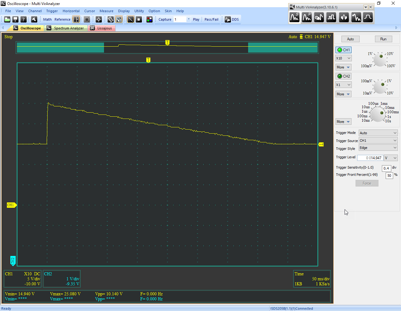Image resolution: width=401 pixels, height=311 pixels.
Task: Select the white square dot mode icon
Action: point(139,19)
